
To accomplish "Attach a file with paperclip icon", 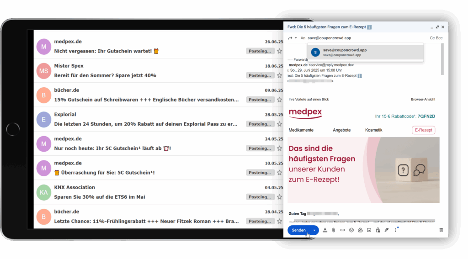I will click(x=334, y=230).
